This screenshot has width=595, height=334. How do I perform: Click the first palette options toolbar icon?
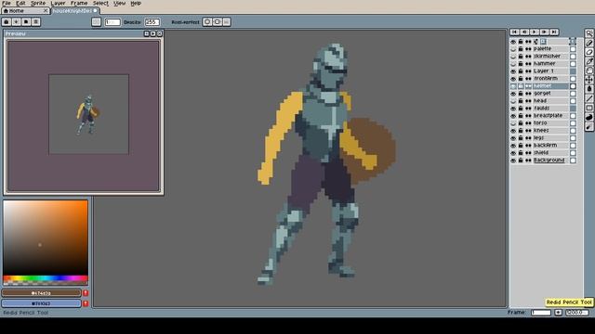pyautogui.click(x=7, y=22)
